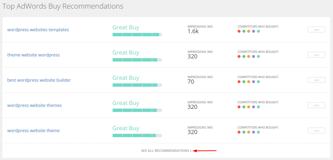Click green competitor dot for theme website wordpress

244,56
